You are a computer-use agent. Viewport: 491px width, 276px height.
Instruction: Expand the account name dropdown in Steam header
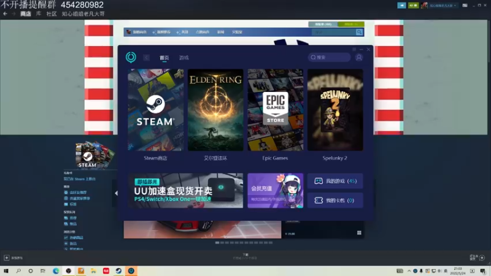point(443,6)
